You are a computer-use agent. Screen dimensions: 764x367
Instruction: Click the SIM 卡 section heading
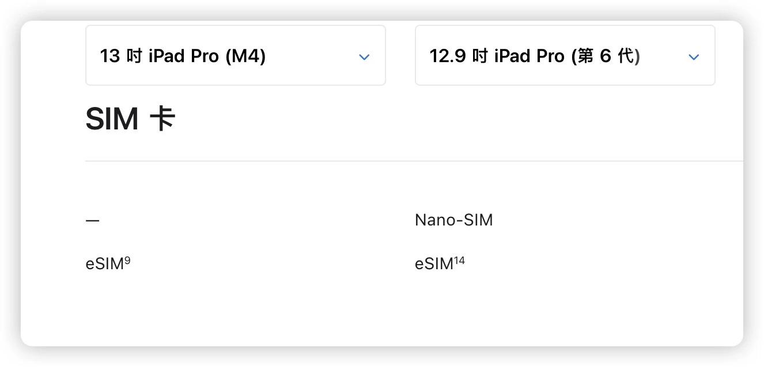[x=131, y=118]
